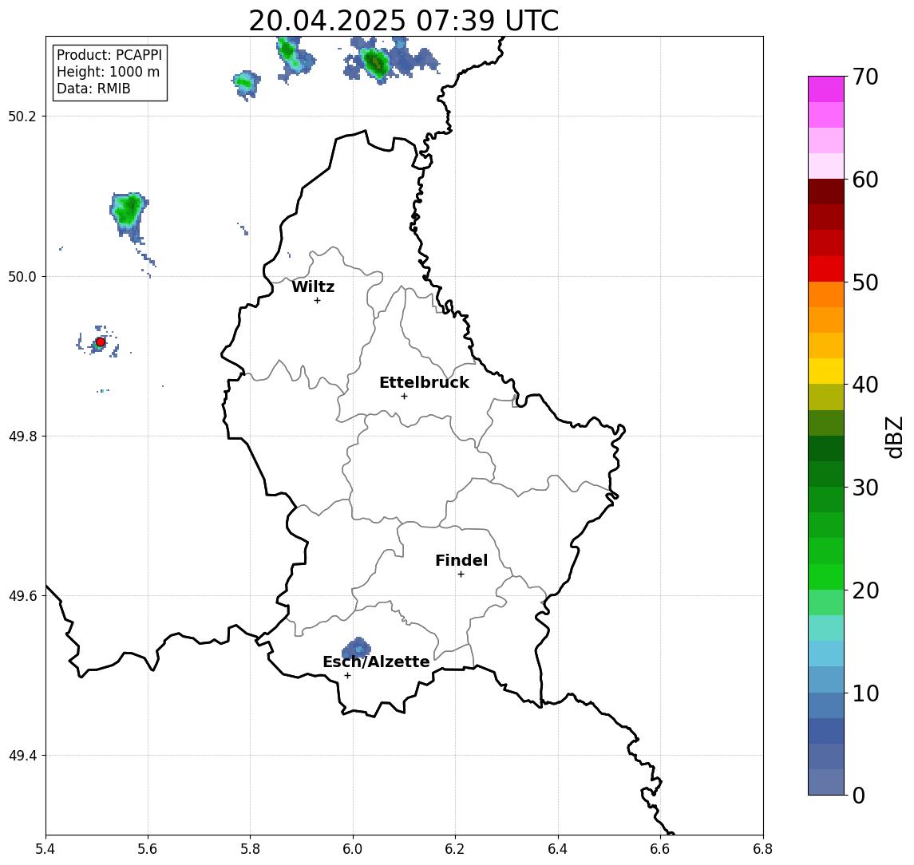The height and width of the screenshot is (865, 914).
Task: Click the x-axis label 5.4
Action: pos(46,849)
